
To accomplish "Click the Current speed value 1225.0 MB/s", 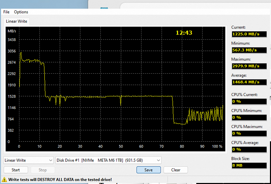I will [x=249, y=34].
